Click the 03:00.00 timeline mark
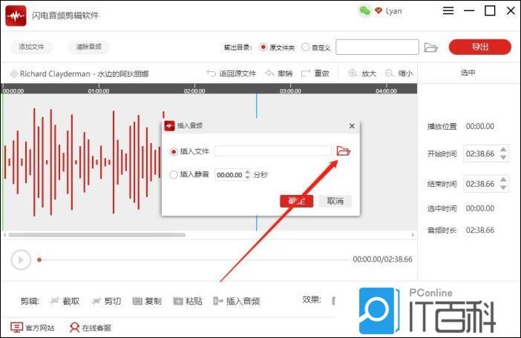 290,91
